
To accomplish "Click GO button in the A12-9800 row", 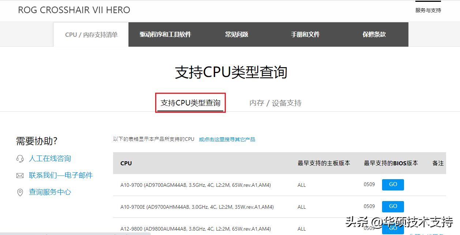I will tap(393, 228).
